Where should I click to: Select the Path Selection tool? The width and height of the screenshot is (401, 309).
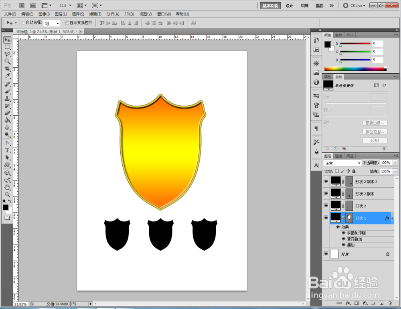click(x=7, y=157)
